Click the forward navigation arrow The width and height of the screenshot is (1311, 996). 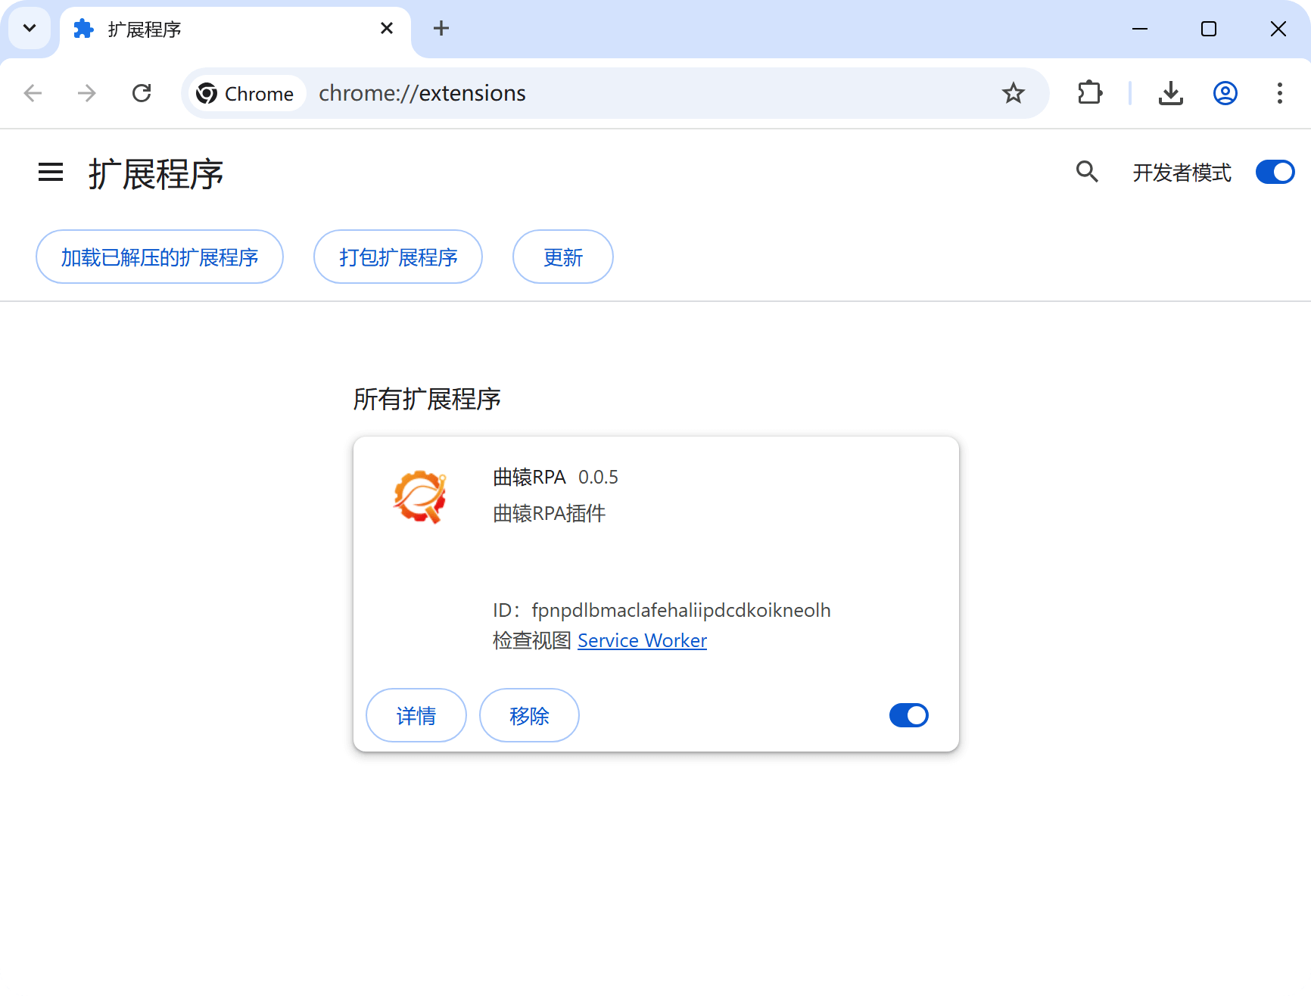pos(86,93)
